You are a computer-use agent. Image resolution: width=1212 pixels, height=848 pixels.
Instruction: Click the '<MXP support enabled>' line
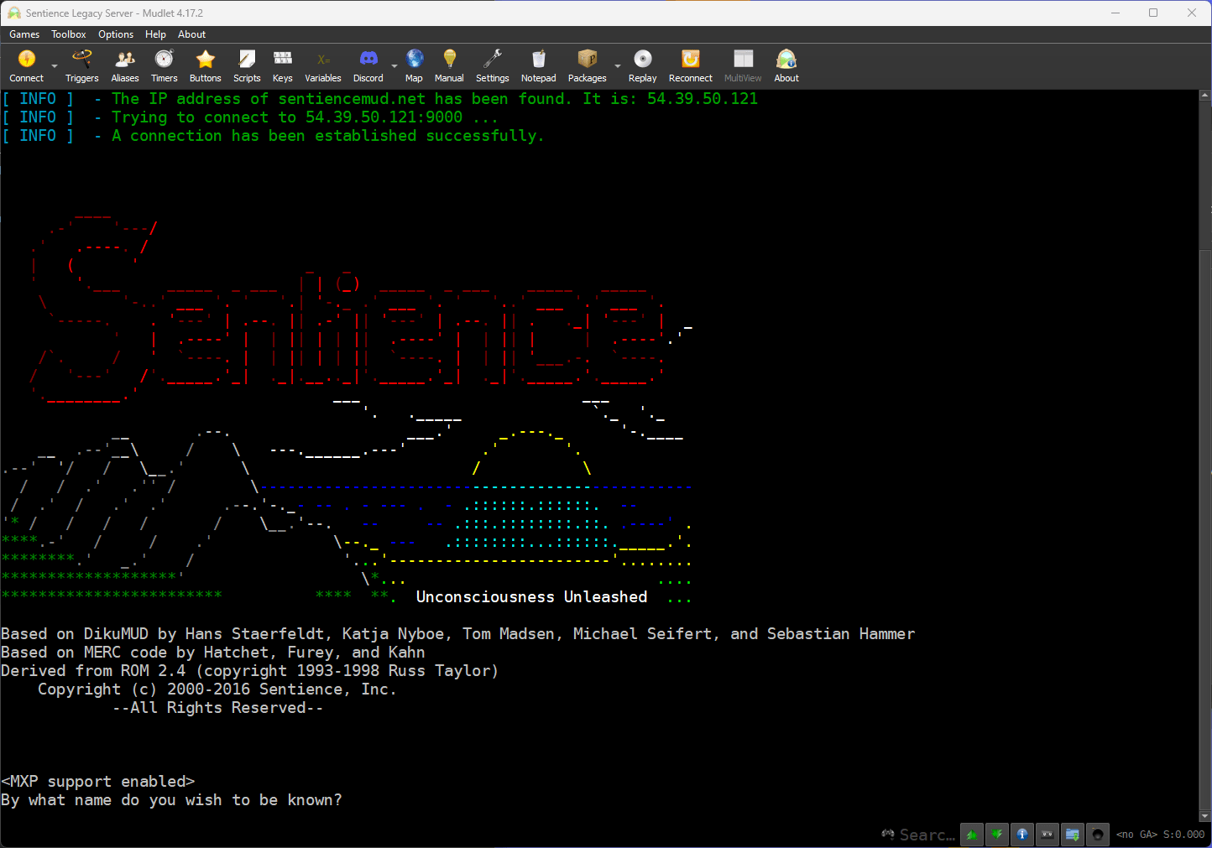98,782
